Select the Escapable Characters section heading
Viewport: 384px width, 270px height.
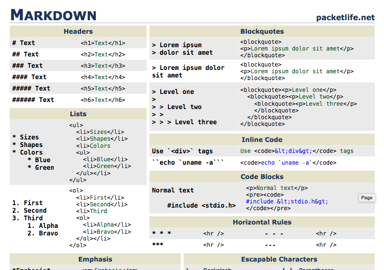point(279,259)
